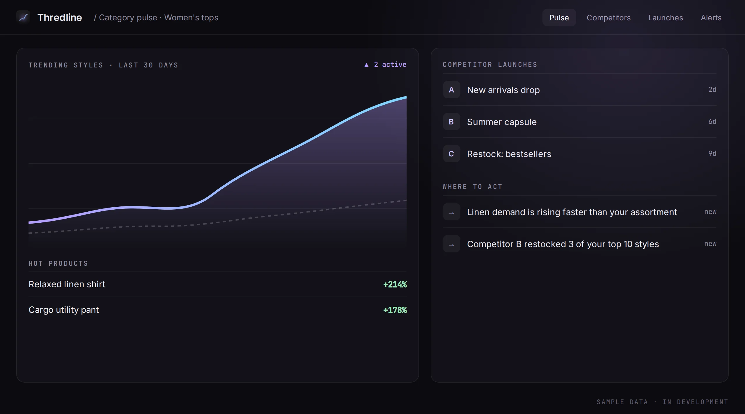Screen dimensions: 745x414
Task: Open the Restock: bestsellers launch
Action: (x=579, y=154)
